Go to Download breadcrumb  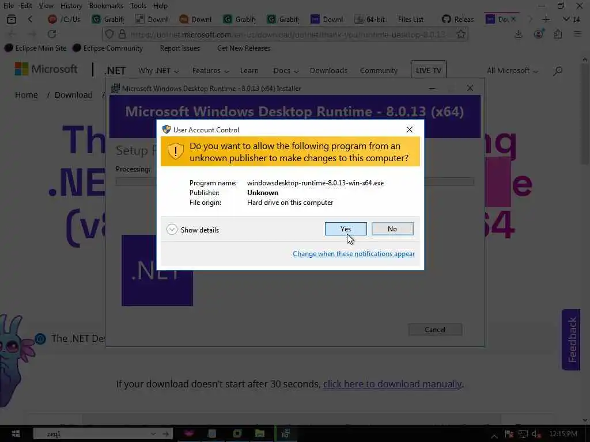(x=73, y=95)
